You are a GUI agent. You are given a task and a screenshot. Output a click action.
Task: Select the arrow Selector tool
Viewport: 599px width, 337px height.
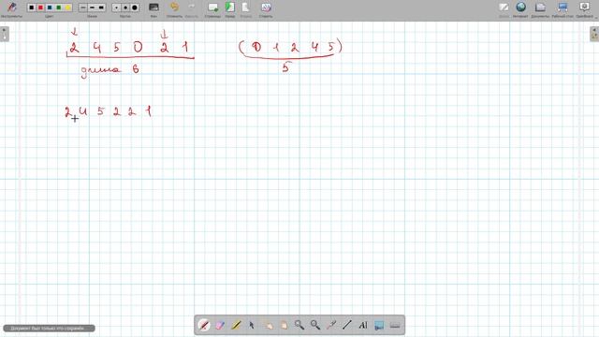pyautogui.click(x=252, y=325)
